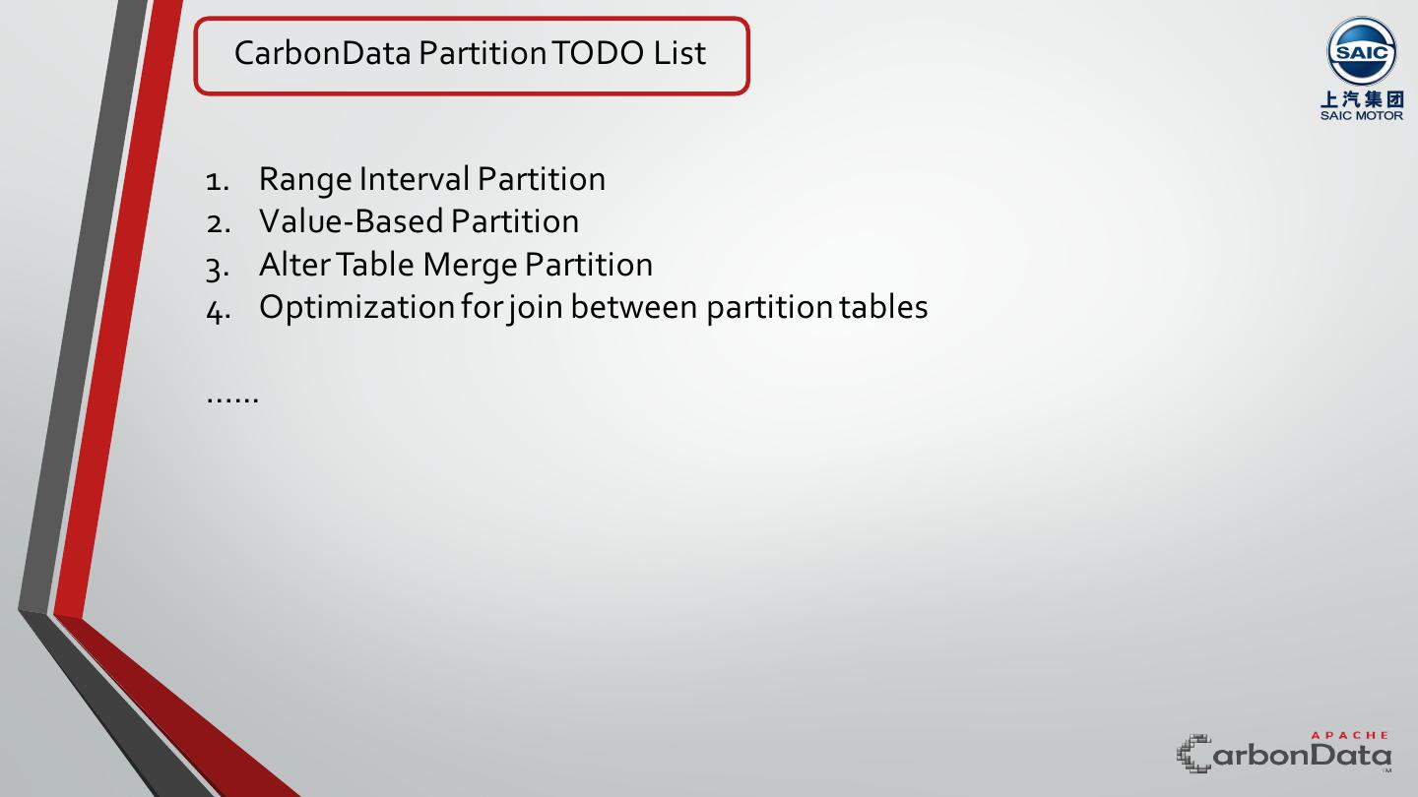Click the list number '4.'
This screenshot has height=797, width=1418.
pyautogui.click(x=218, y=310)
